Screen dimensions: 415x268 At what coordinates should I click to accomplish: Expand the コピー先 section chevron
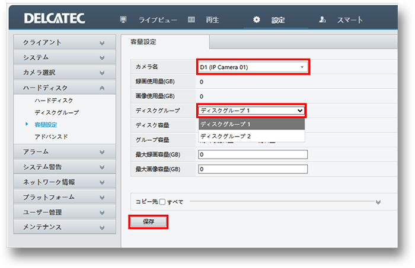click(378, 202)
